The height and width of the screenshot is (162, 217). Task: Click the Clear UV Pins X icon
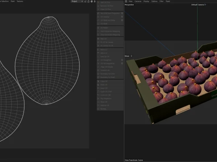tap(99, 9)
